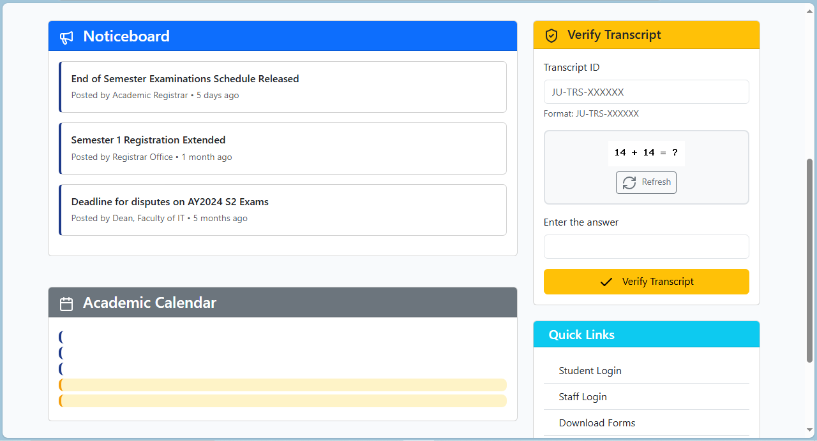Open the Staff Login link

pyautogui.click(x=582, y=396)
